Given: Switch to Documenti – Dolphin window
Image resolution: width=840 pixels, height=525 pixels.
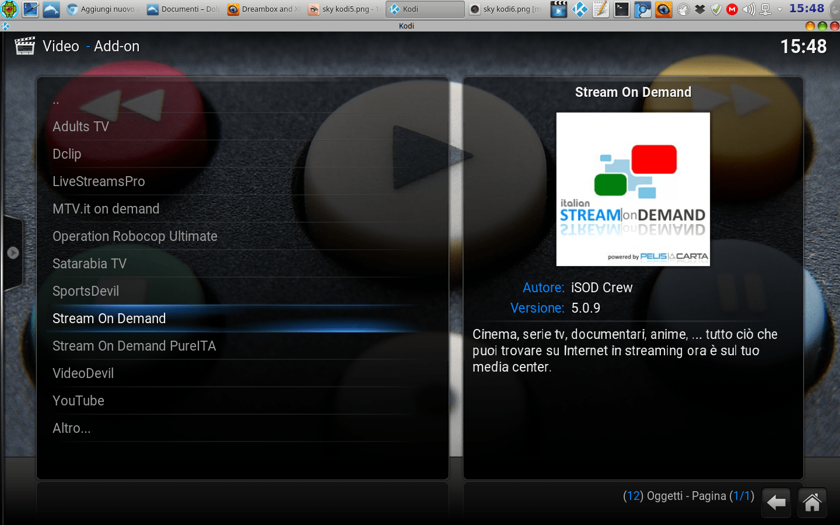Looking at the screenshot, I should (x=183, y=9).
